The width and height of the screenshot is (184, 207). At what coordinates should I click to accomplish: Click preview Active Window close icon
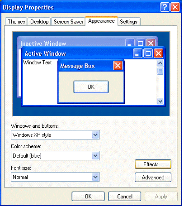point(158,53)
